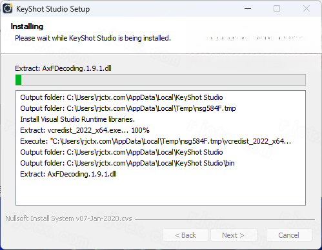Click the maximize button in title bar
The width and height of the screenshot is (322, 250).
pos(277,8)
